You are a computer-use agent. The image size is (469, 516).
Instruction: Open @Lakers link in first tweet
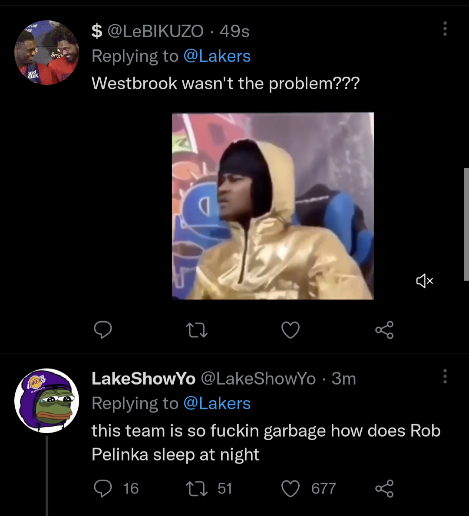click(x=217, y=56)
